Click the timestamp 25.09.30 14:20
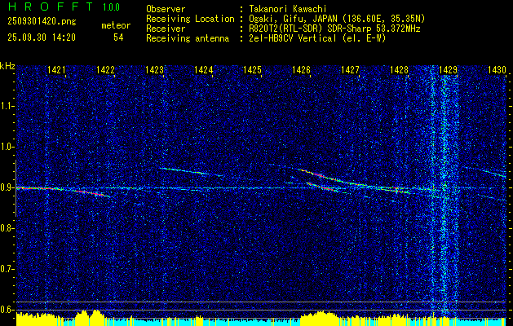 (42, 37)
